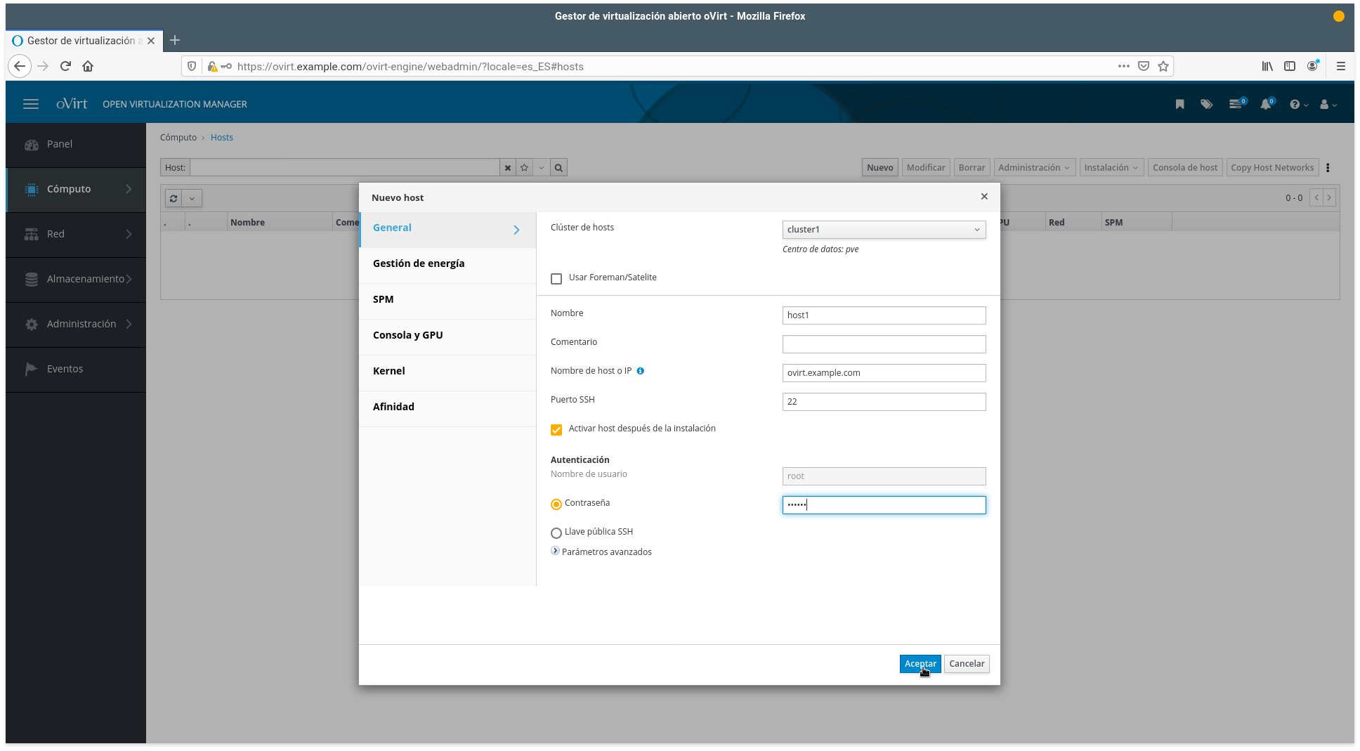
Task: Click the Aceptar button
Action: point(920,664)
